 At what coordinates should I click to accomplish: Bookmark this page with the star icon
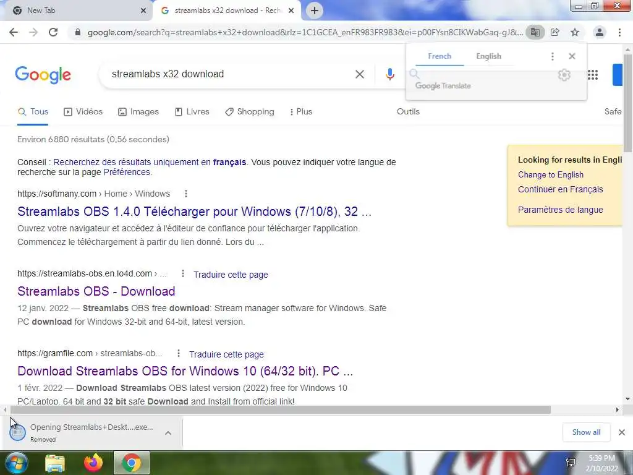point(575,32)
